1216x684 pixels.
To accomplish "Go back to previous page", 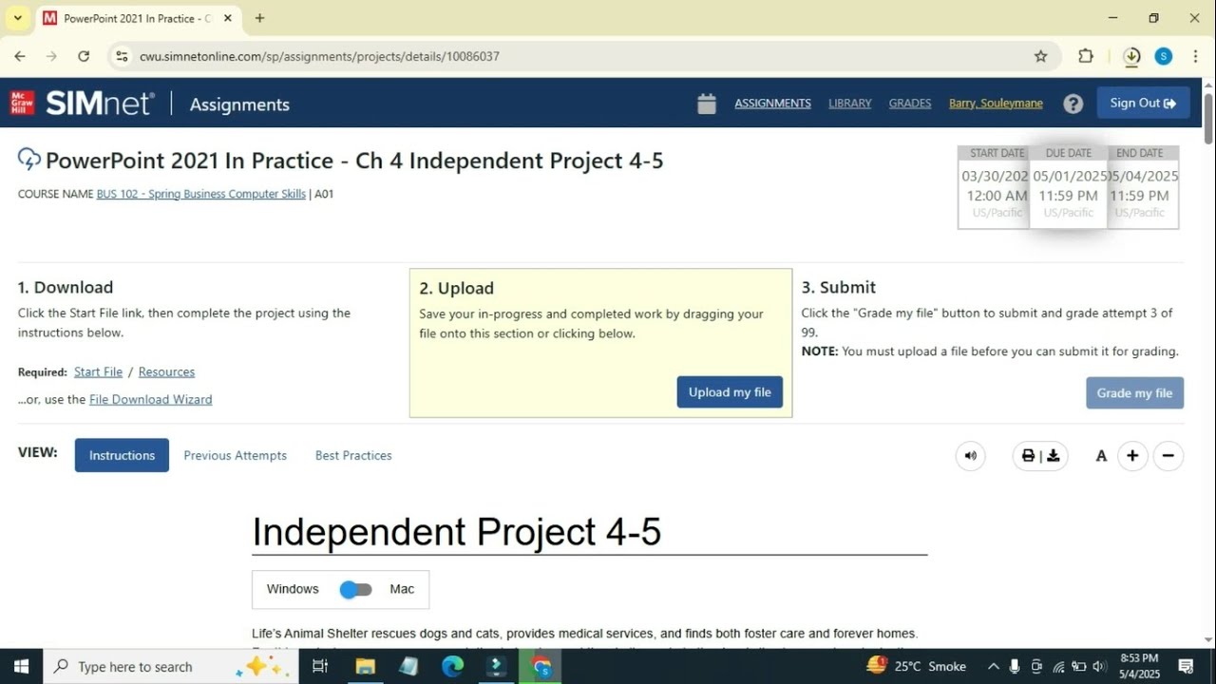I will pos(20,56).
